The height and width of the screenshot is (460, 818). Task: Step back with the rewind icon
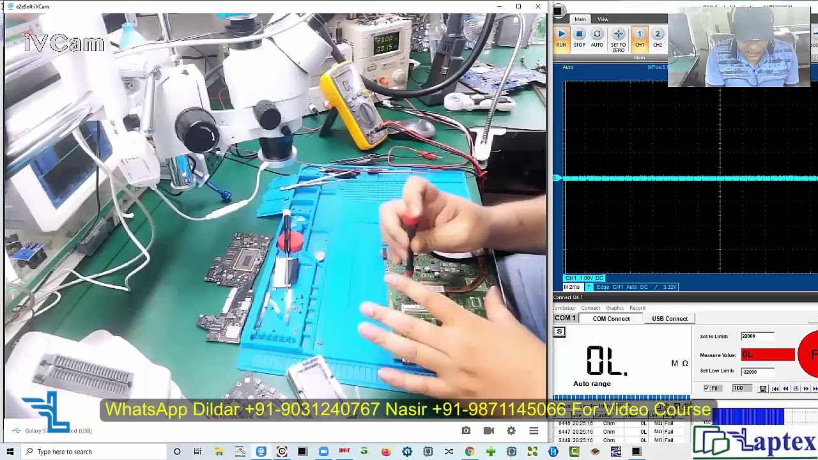(785, 388)
